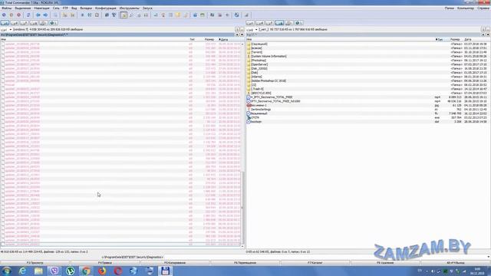Screen dimensions: 491x276
Task: Select the highlighted drive button in right panel
Action: click(279, 23)
